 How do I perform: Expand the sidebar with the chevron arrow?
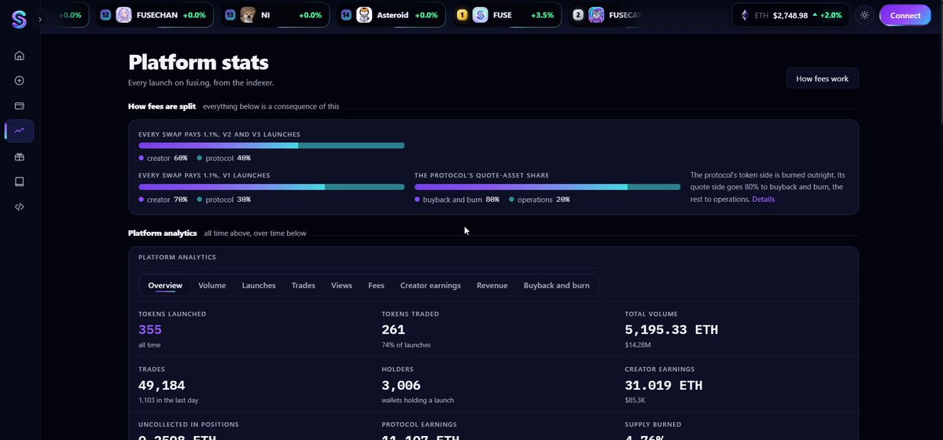click(x=39, y=19)
